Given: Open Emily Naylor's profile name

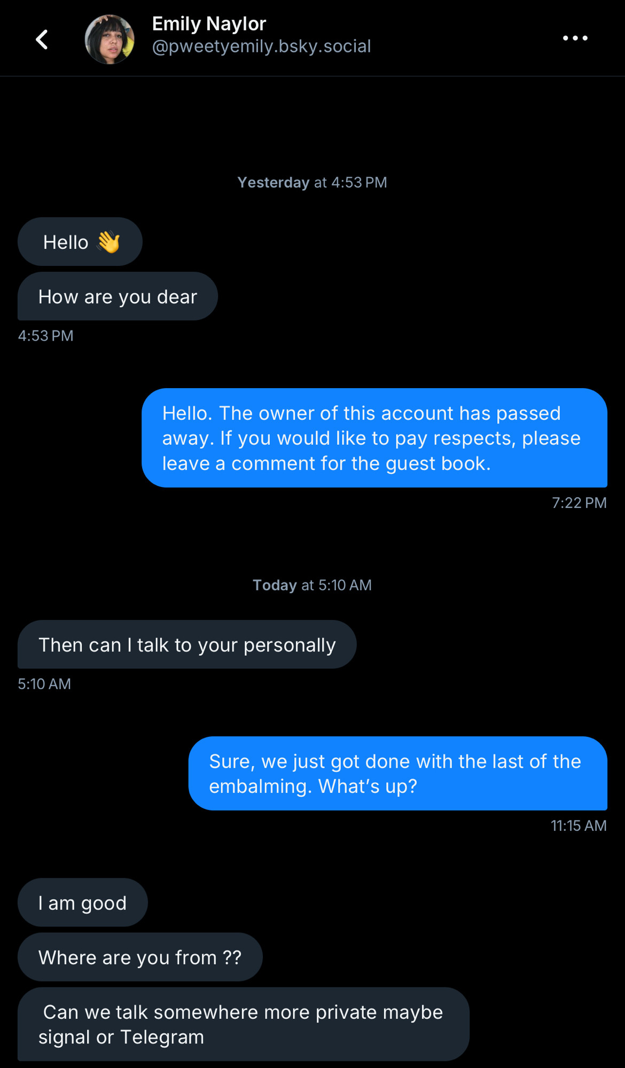Looking at the screenshot, I should 209,23.
